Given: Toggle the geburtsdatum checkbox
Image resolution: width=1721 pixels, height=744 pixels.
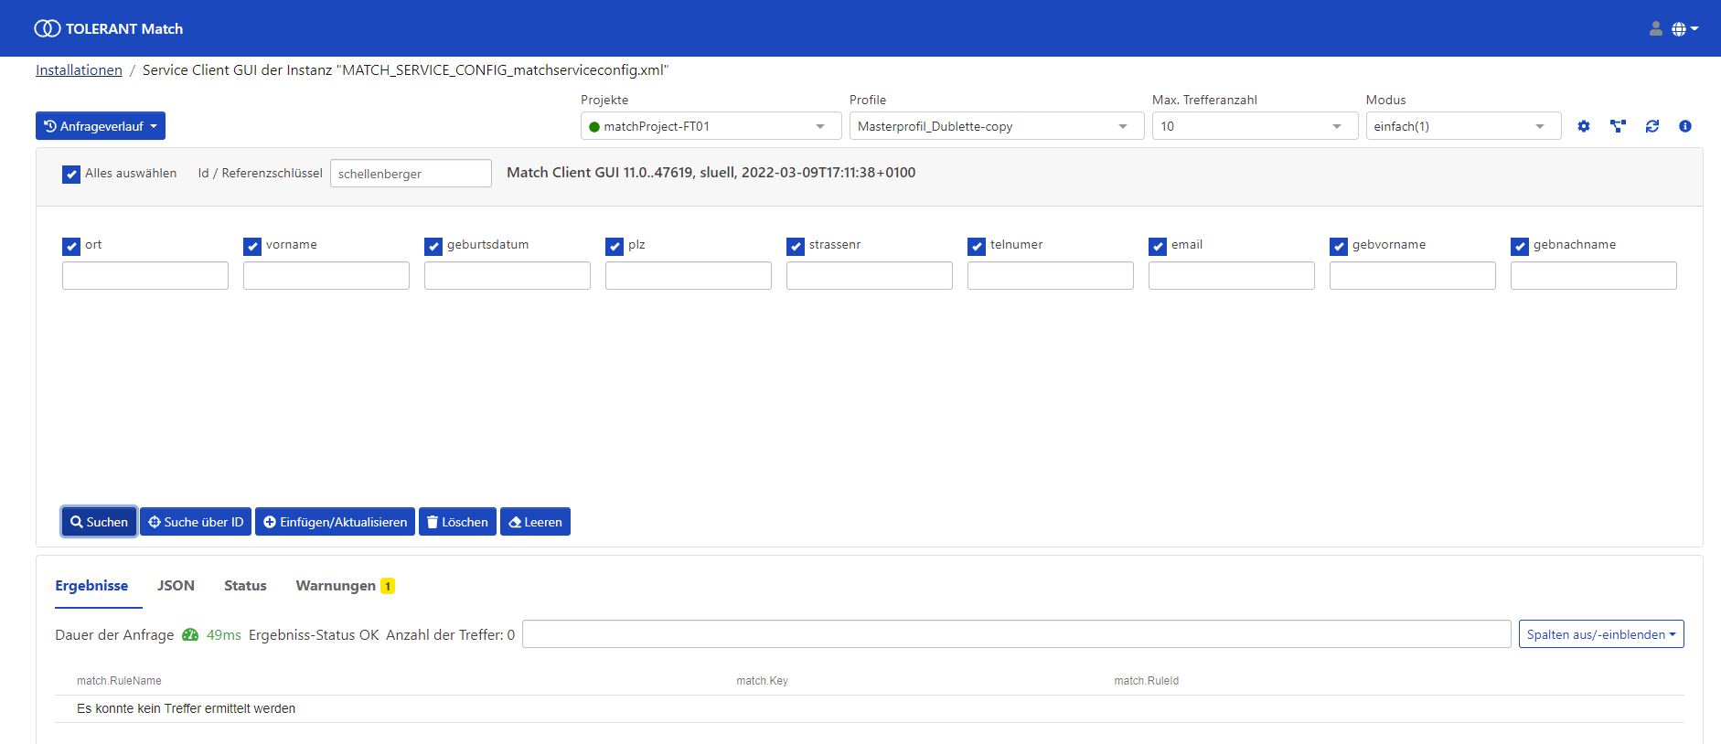Looking at the screenshot, I should pos(433,246).
